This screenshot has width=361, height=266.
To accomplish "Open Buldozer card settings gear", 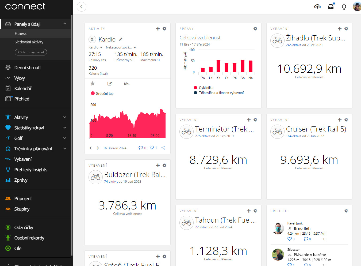I will pyautogui.click(x=164, y=165).
